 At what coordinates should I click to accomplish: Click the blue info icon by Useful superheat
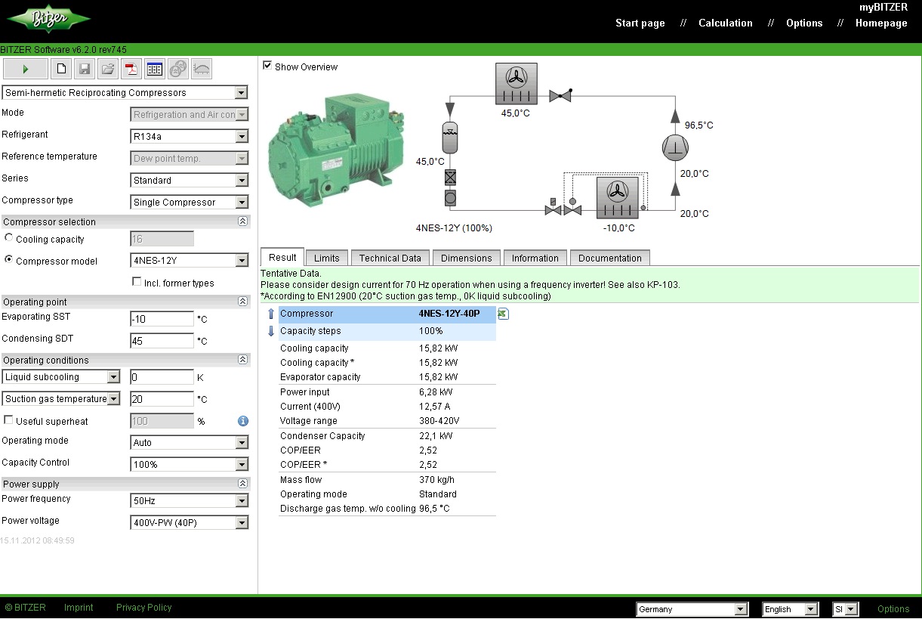coord(243,421)
